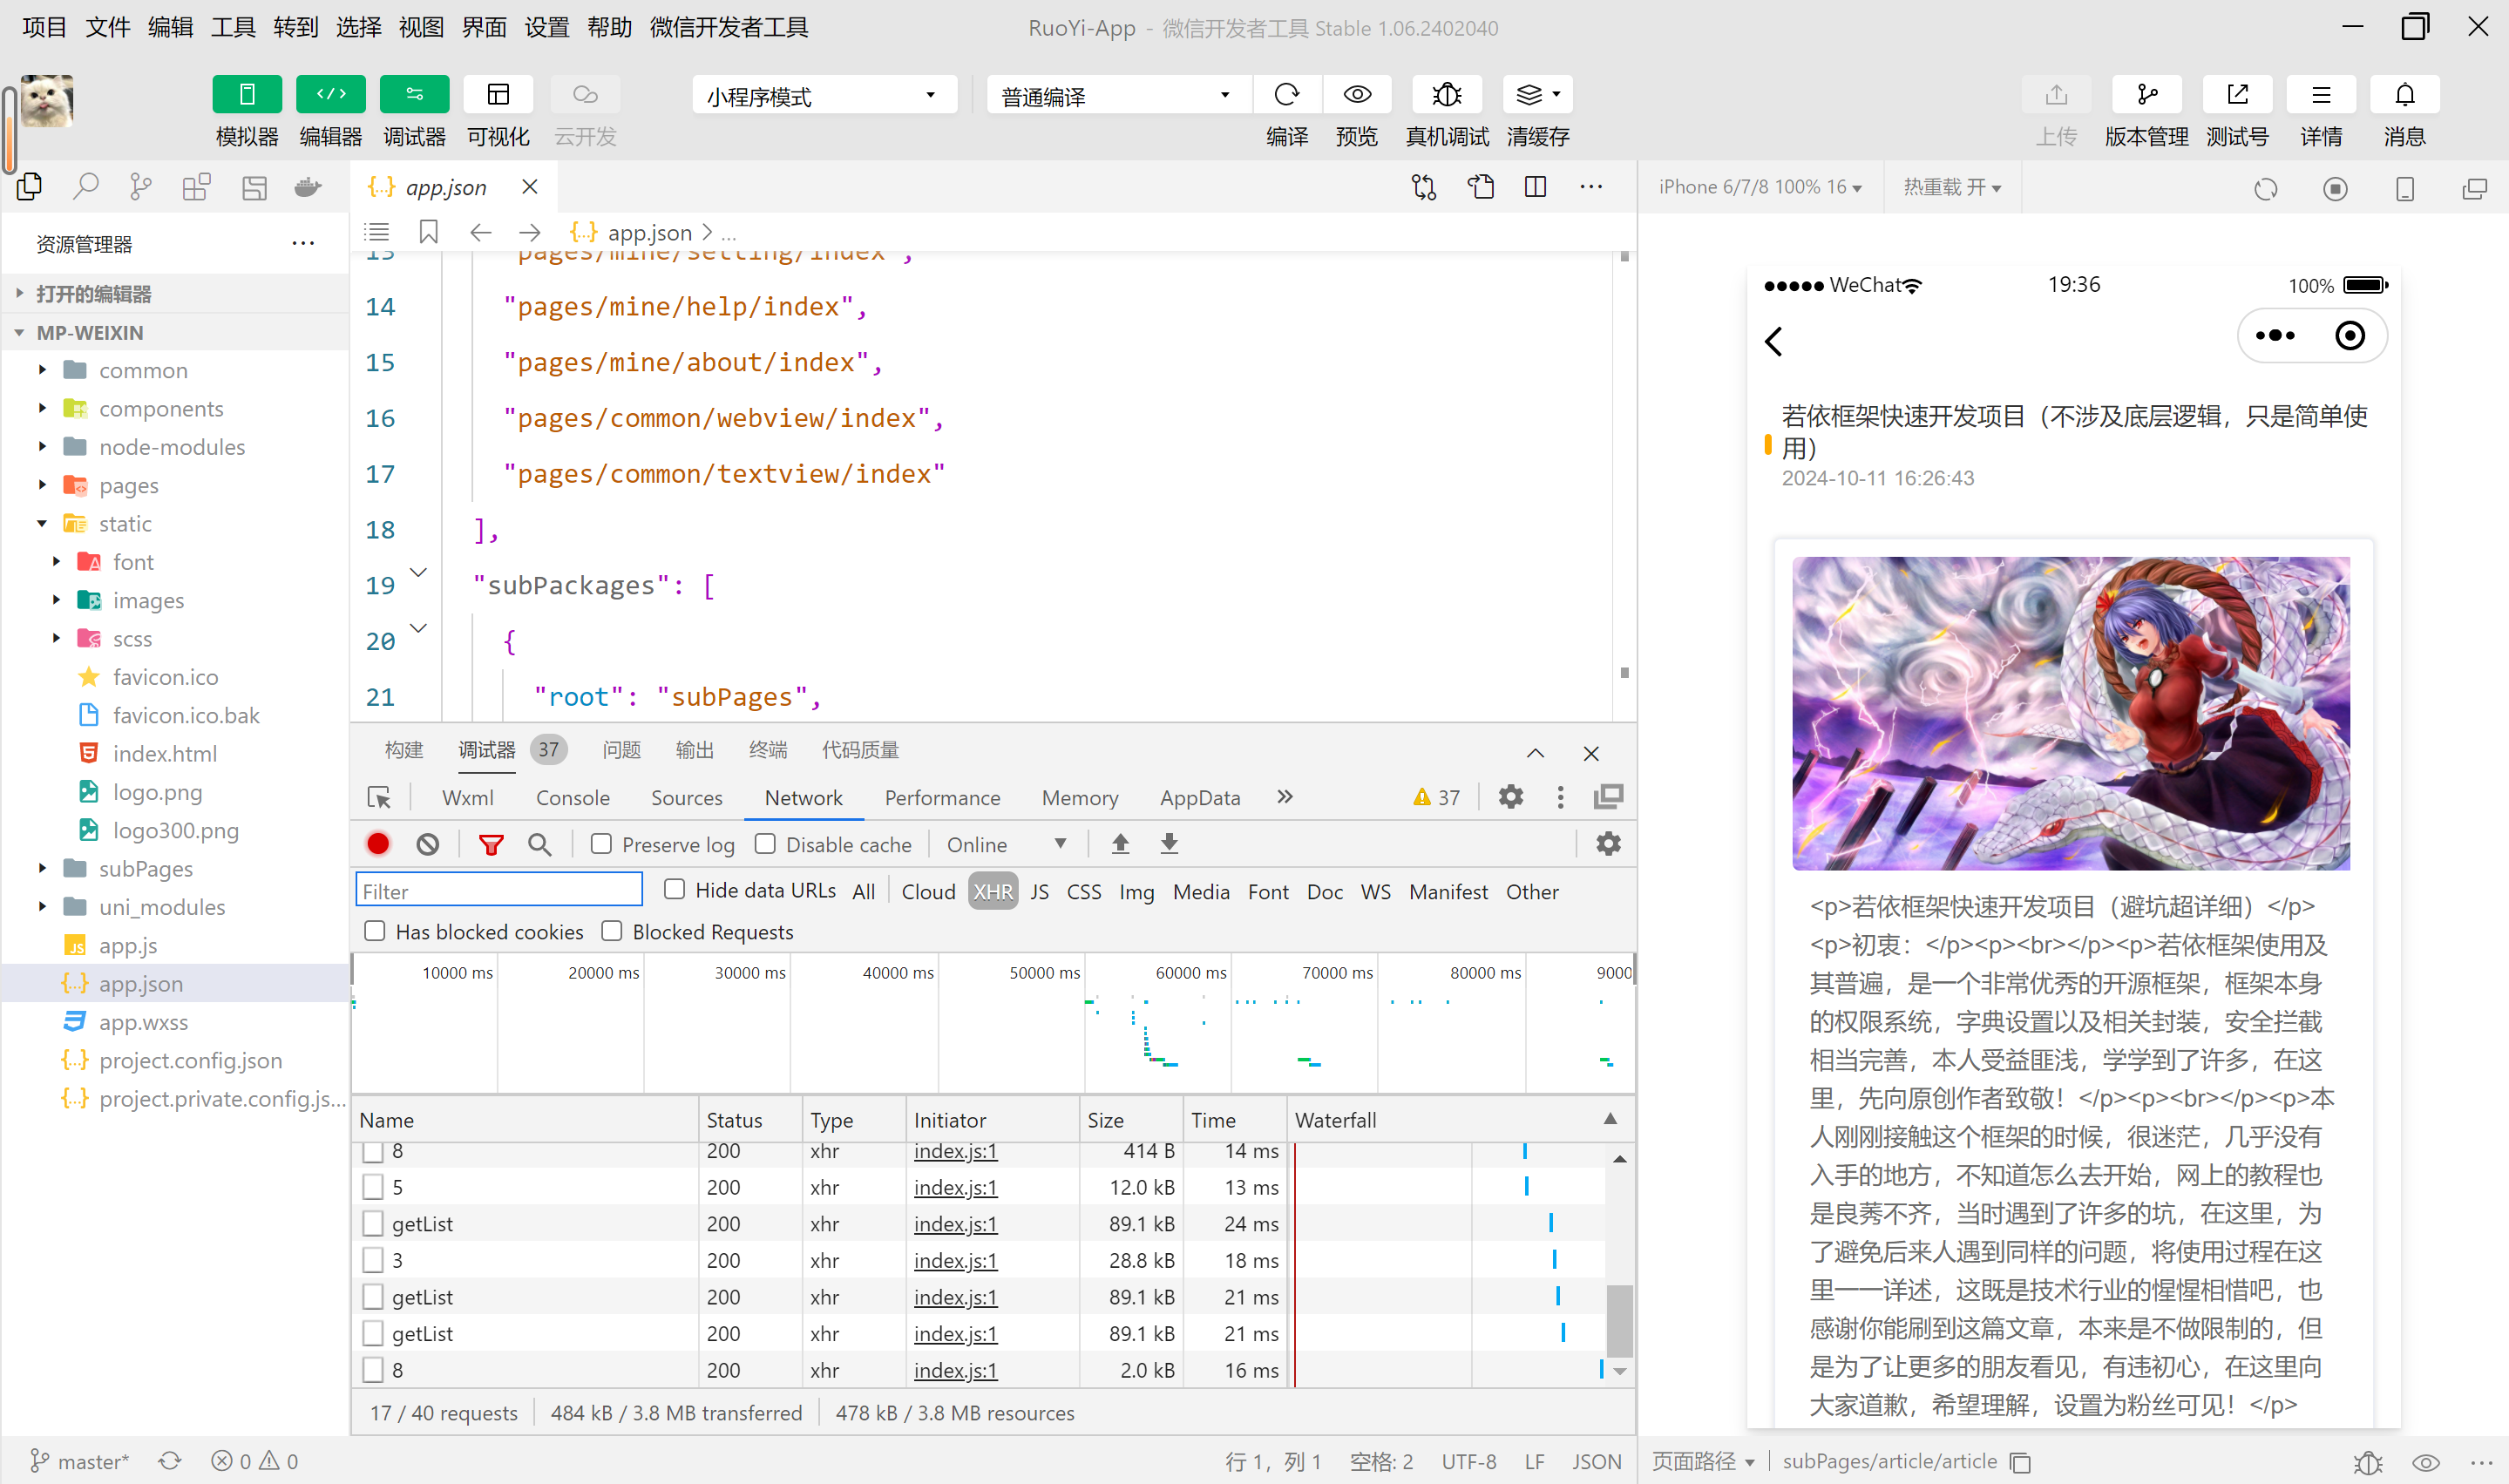
Task: Open index.js:1 initiator link for getList
Action: tap(955, 1223)
